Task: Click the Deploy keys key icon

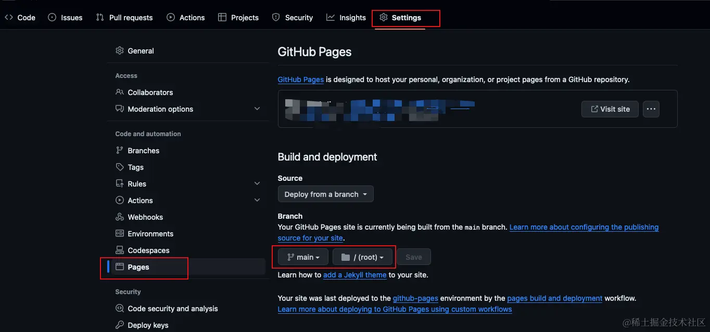Action: (x=120, y=325)
